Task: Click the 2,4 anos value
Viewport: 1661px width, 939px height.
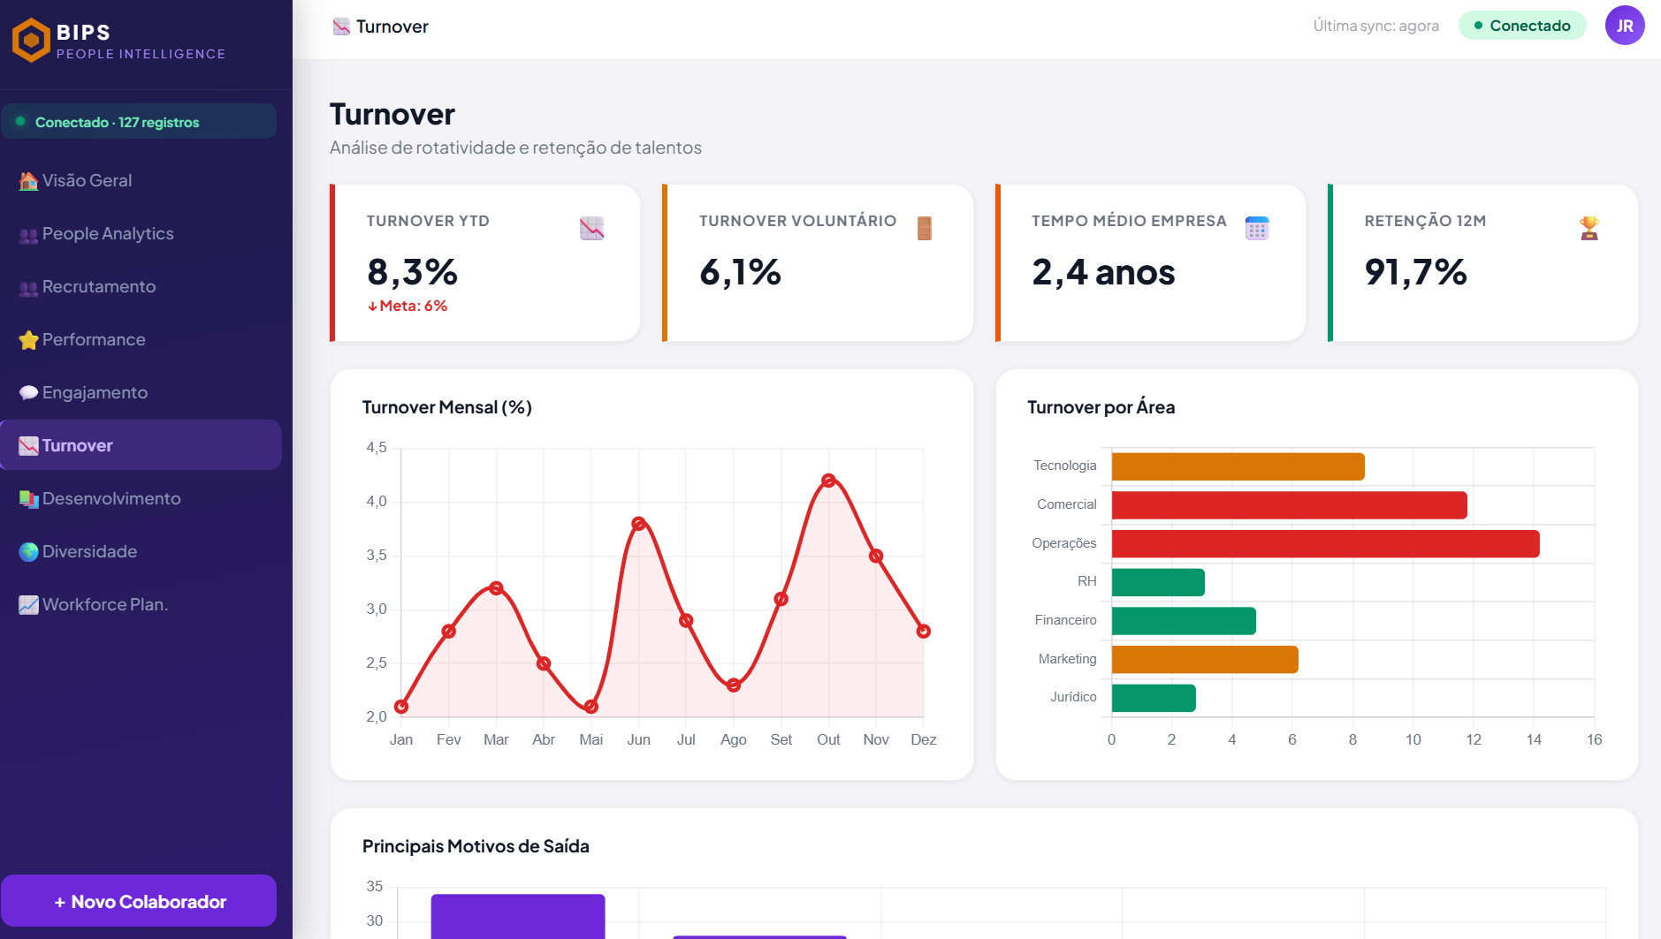Action: tap(1103, 272)
